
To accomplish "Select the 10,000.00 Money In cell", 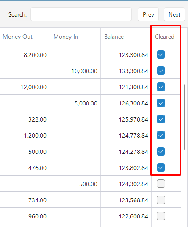I will coord(75,71).
